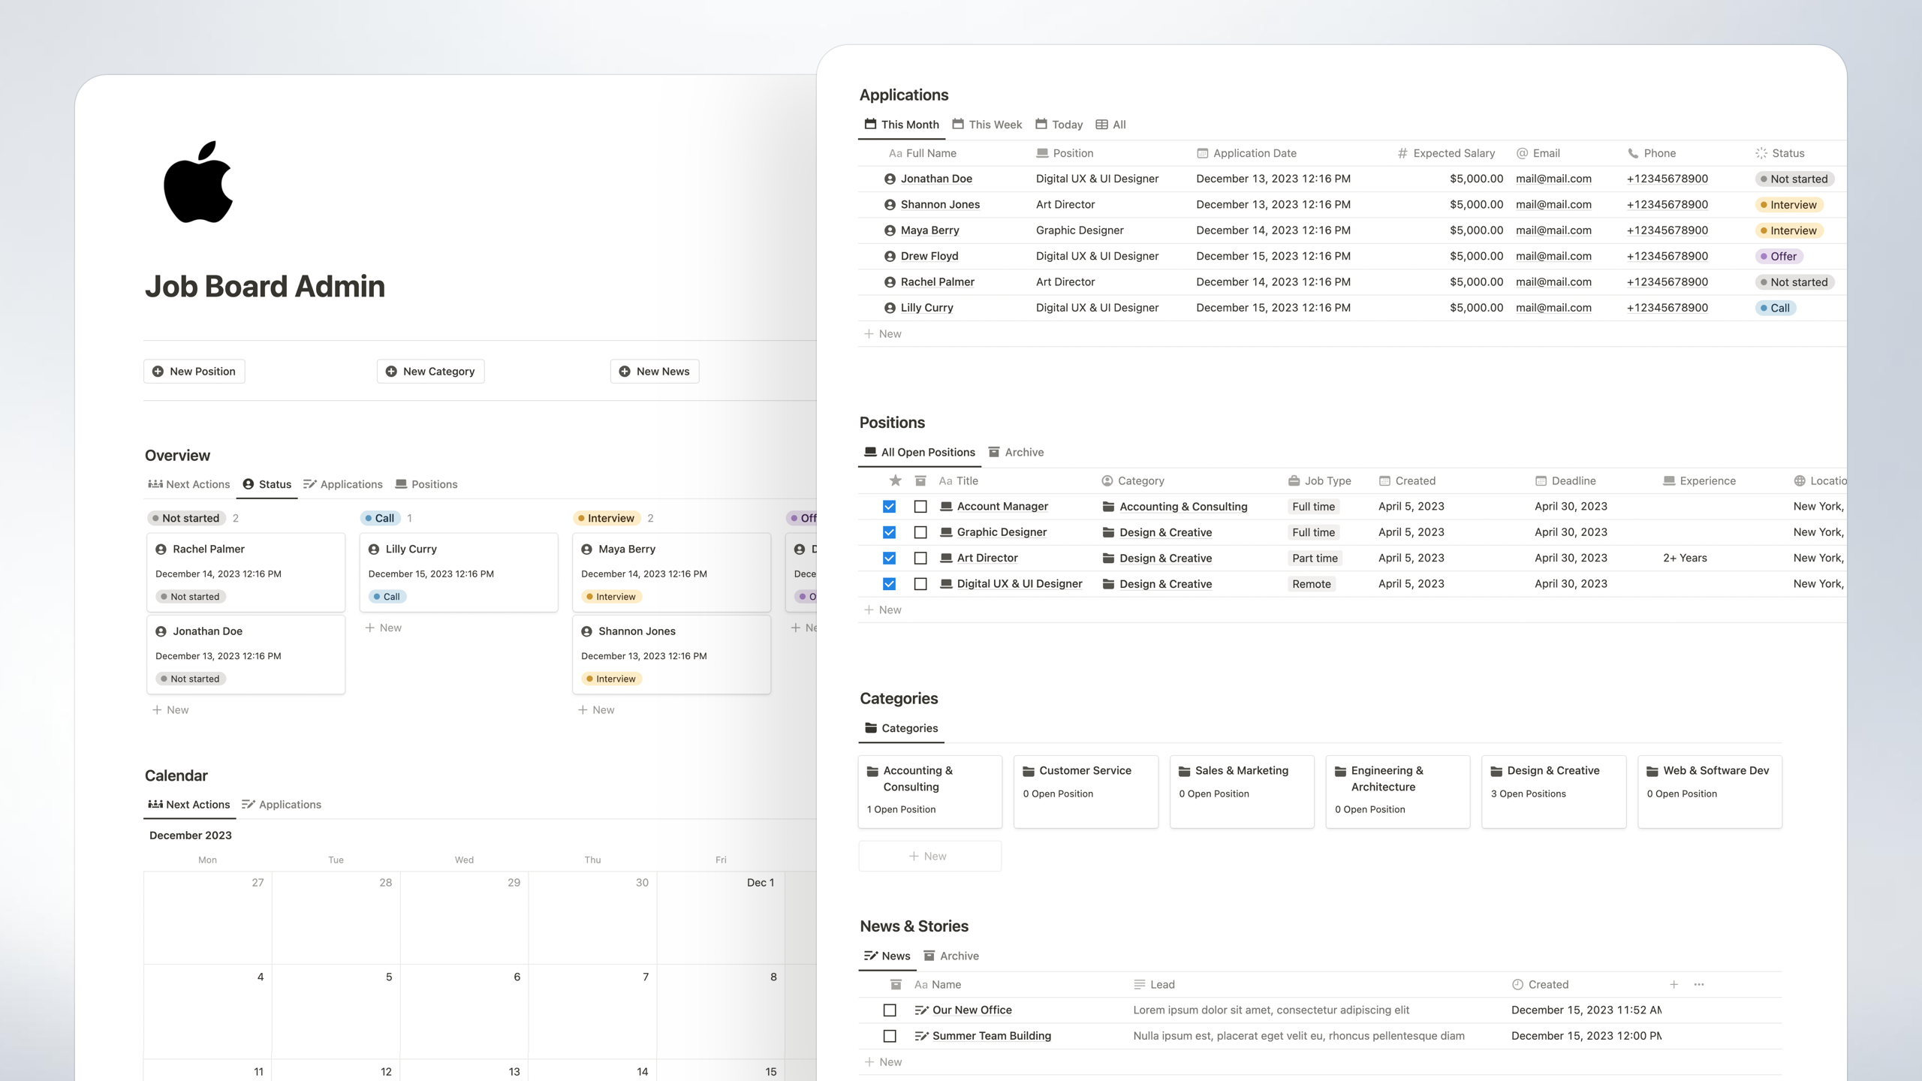Open the Job Type column header menu
The height and width of the screenshot is (1081, 1922).
(x=1319, y=480)
